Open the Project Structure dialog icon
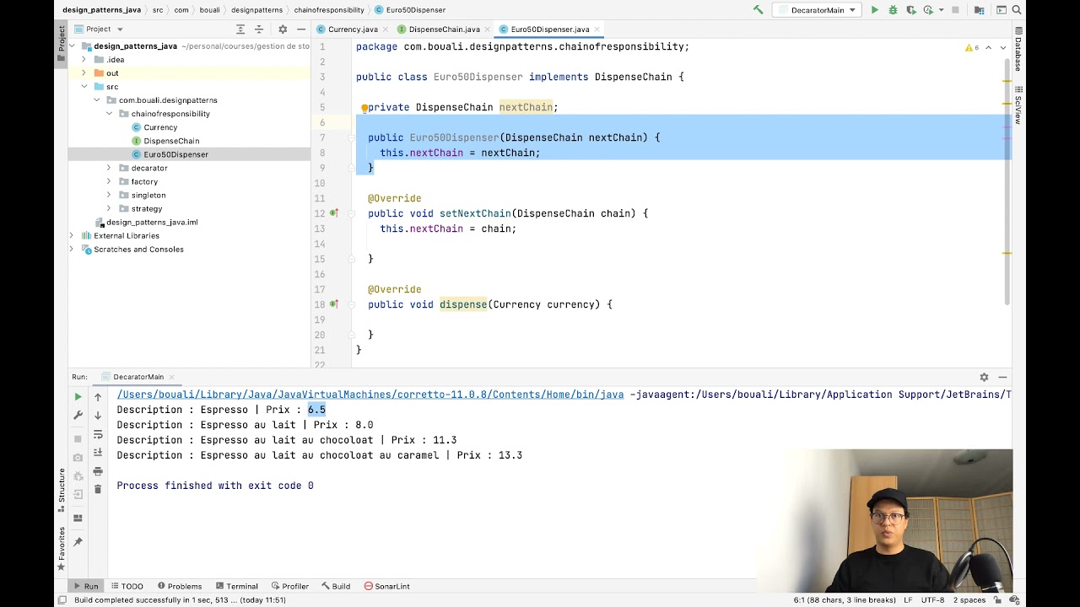 [x=980, y=10]
